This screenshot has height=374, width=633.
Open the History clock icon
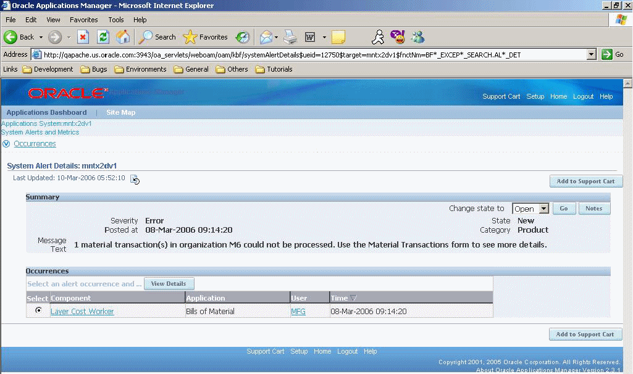pyautogui.click(x=243, y=37)
